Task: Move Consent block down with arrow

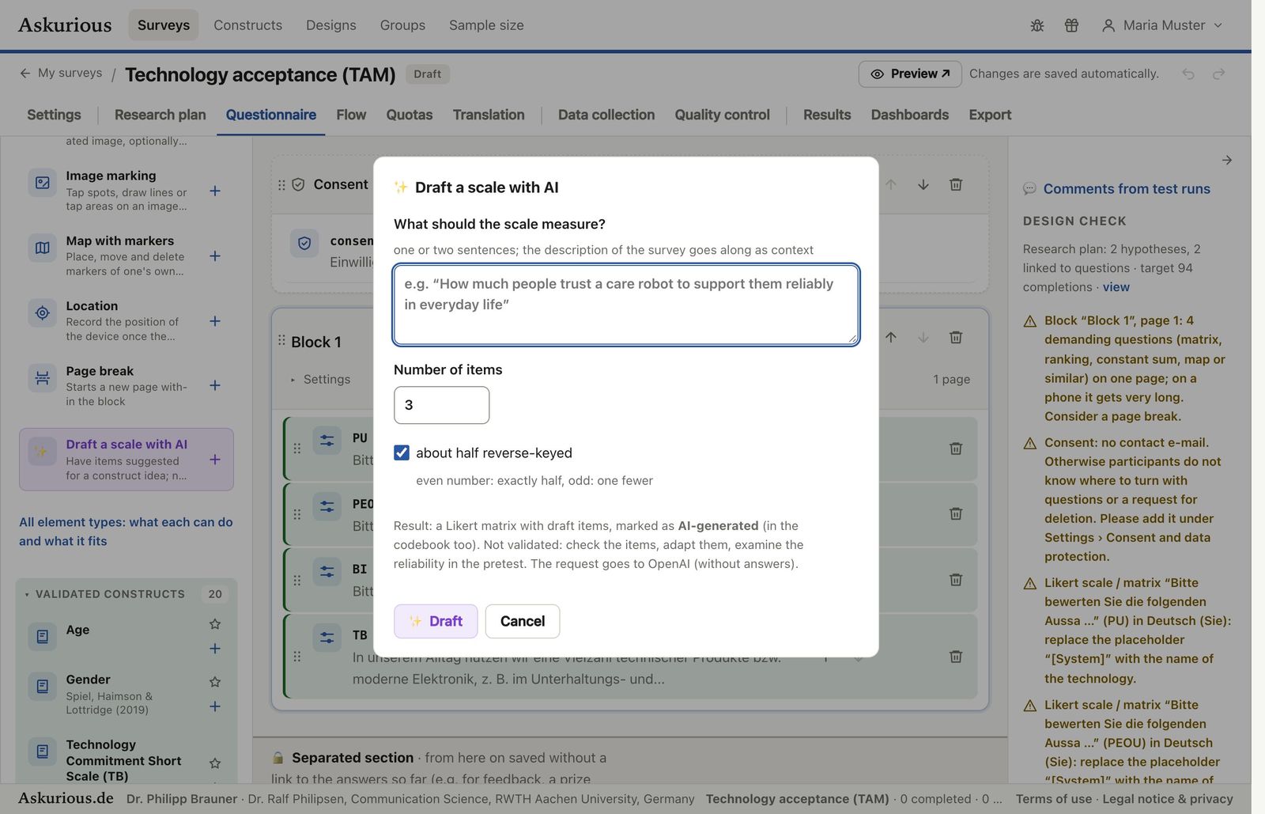Action: (923, 184)
